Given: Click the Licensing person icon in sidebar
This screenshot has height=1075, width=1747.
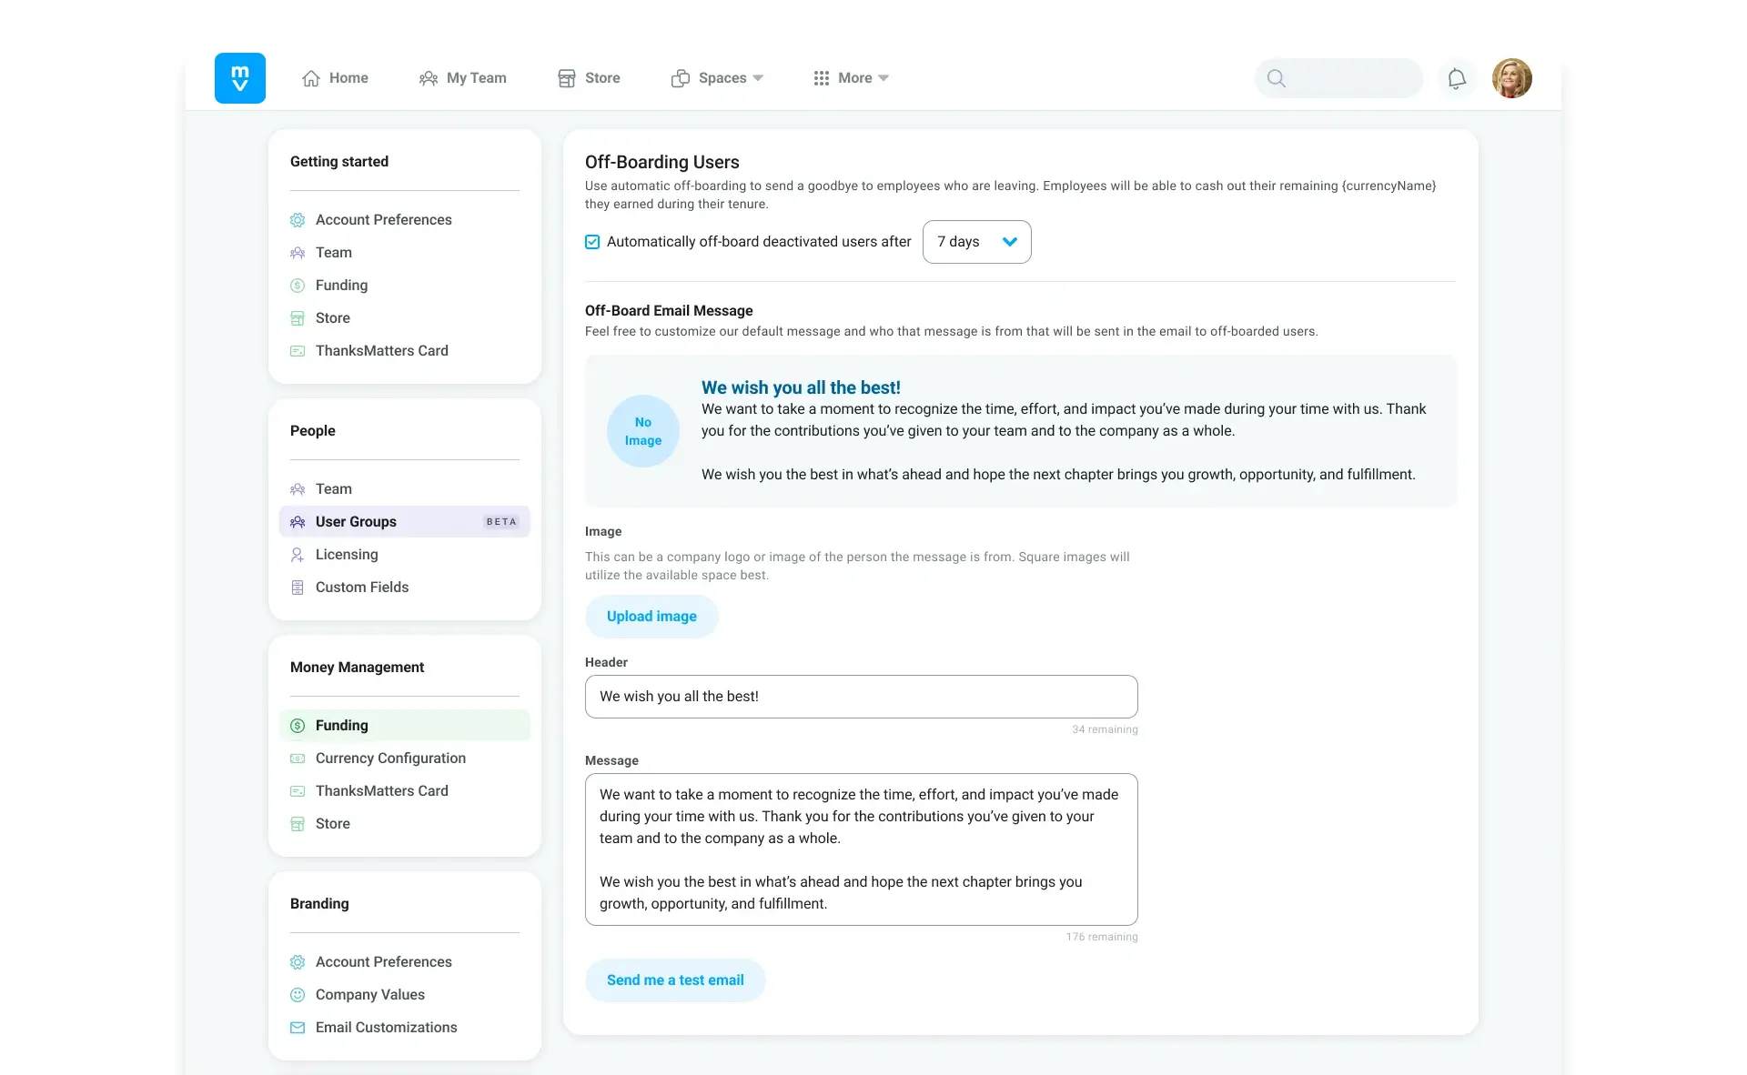Looking at the screenshot, I should point(298,555).
